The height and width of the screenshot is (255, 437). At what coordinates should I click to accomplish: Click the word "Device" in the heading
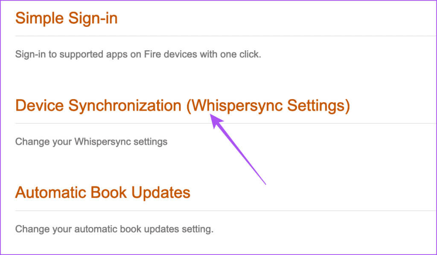tap(39, 106)
